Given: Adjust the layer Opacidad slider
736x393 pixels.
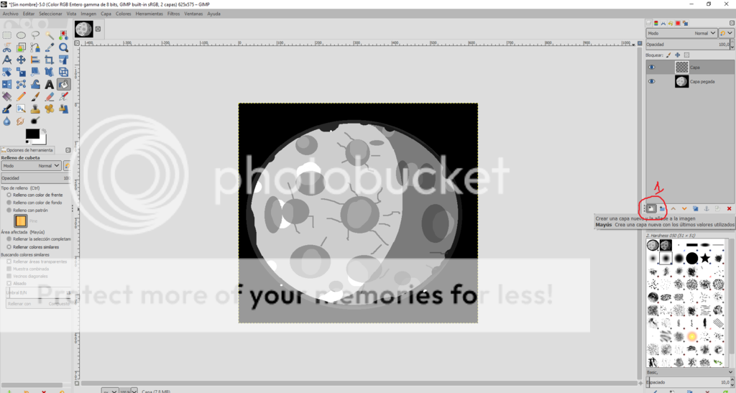Looking at the screenshot, I should click(688, 45).
